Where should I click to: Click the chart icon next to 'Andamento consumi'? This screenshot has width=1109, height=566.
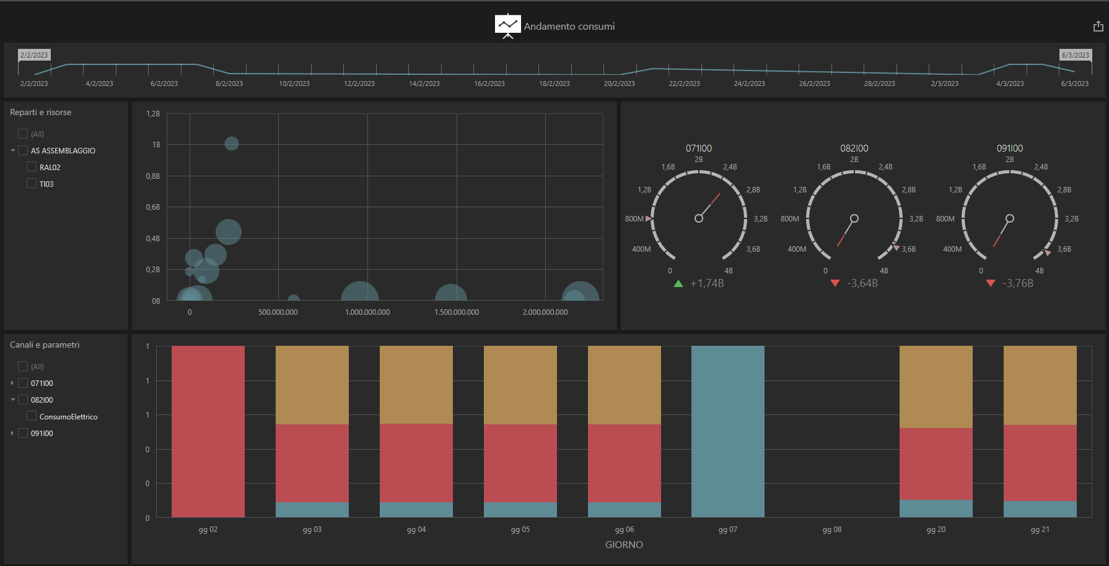507,24
